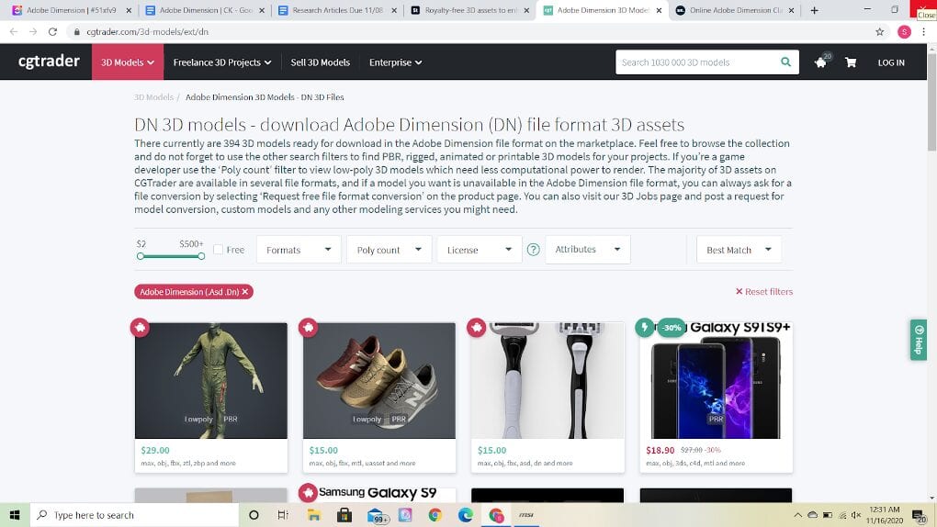
Task: Open the 3D Models nav menu
Action: tap(128, 62)
